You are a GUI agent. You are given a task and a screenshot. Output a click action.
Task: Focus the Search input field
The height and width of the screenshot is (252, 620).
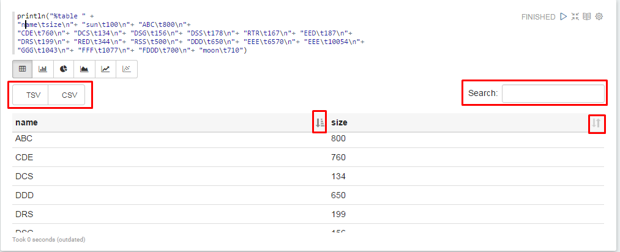pyautogui.click(x=553, y=94)
